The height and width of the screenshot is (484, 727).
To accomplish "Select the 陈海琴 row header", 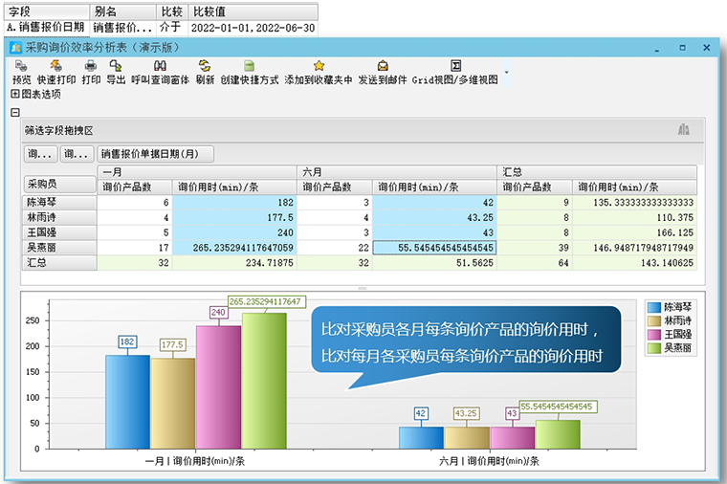I will [x=59, y=203].
